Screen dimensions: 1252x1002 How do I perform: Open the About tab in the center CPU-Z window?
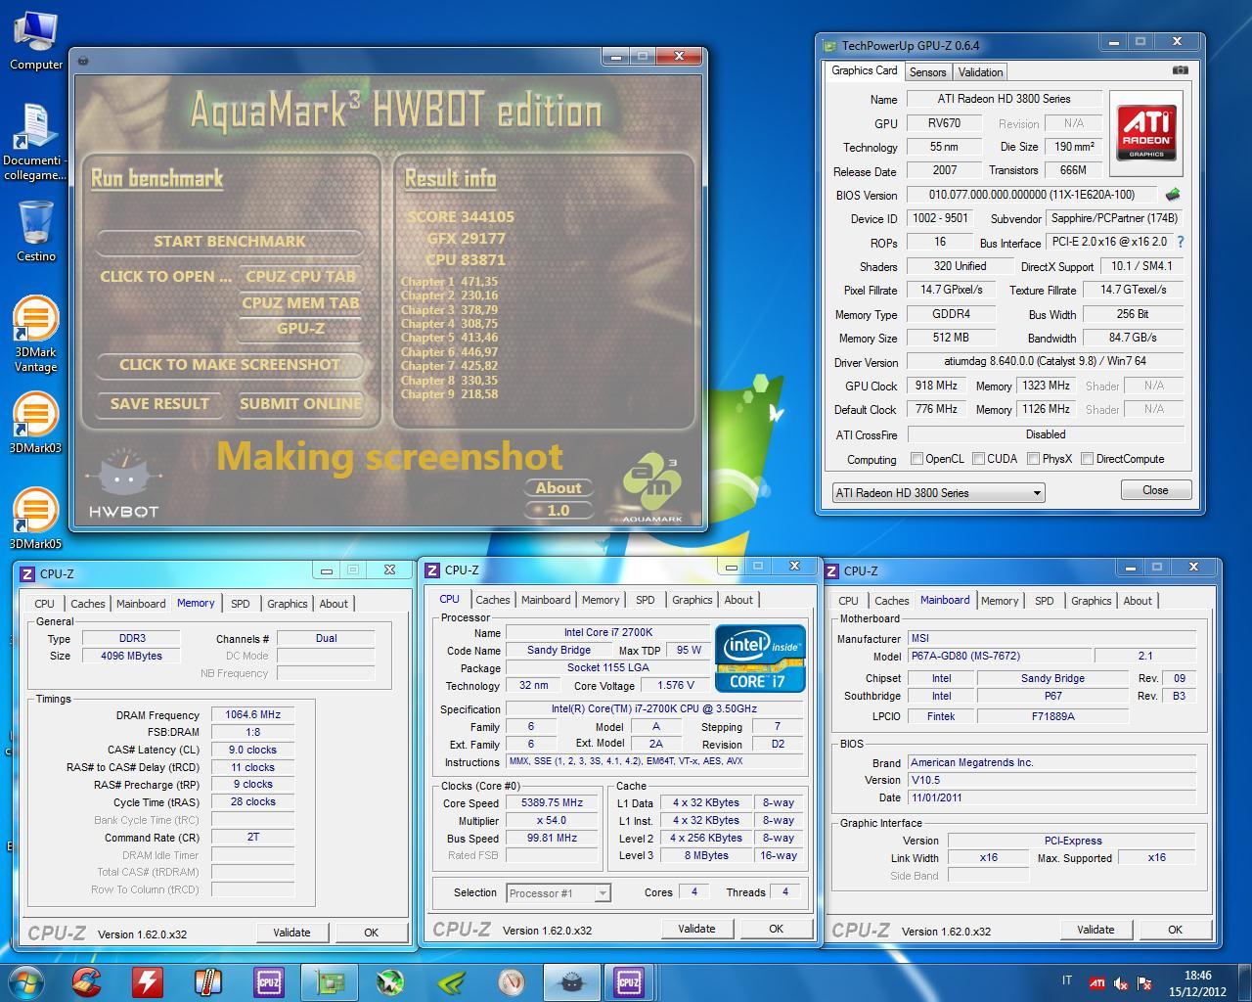click(x=738, y=600)
